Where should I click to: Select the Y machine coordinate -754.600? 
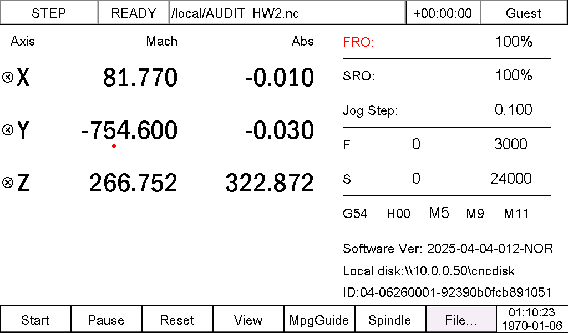[x=130, y=130]
